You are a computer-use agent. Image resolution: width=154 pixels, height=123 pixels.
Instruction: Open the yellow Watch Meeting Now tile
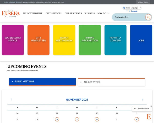tap(64, 40)
